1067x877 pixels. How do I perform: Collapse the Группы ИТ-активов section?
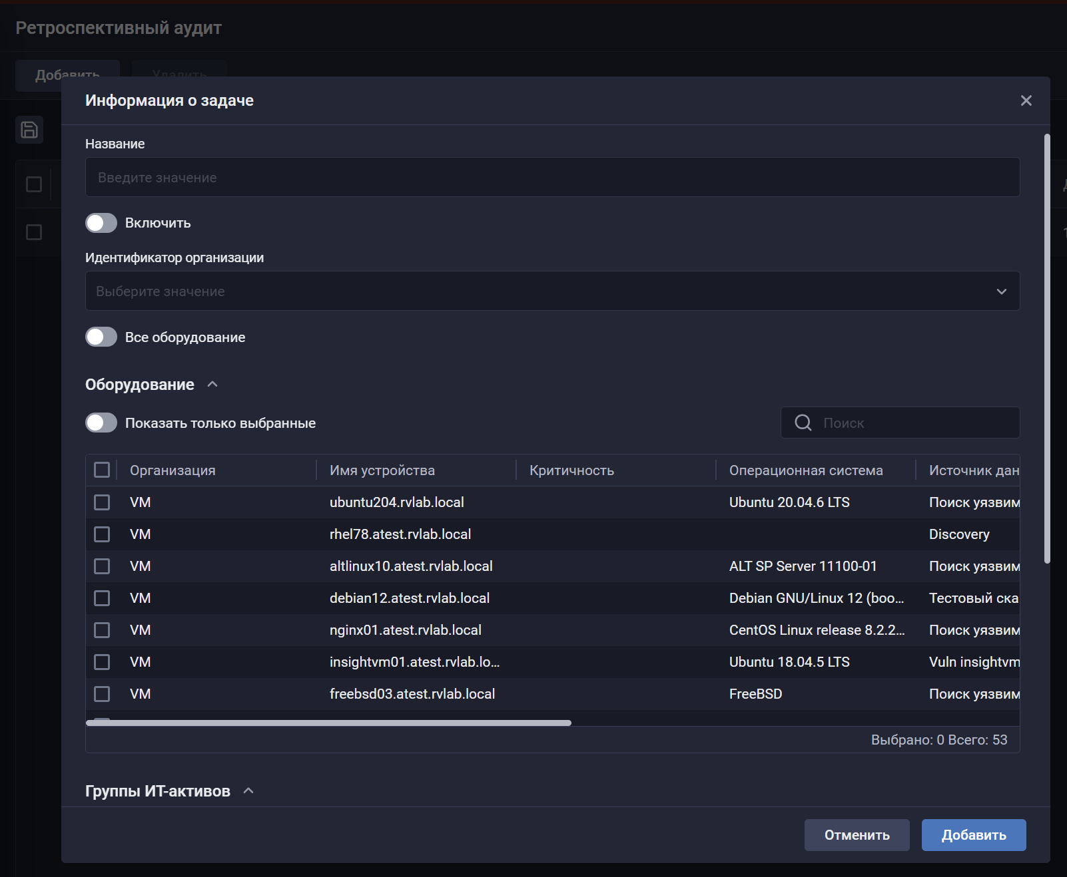coord(248,791)
